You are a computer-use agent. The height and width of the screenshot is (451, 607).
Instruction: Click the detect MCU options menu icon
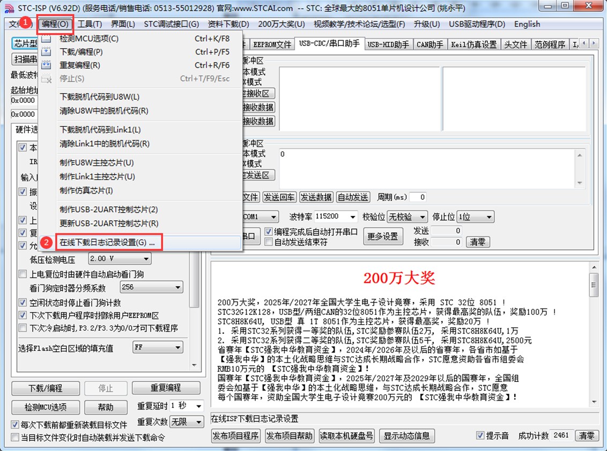(46, 39)
